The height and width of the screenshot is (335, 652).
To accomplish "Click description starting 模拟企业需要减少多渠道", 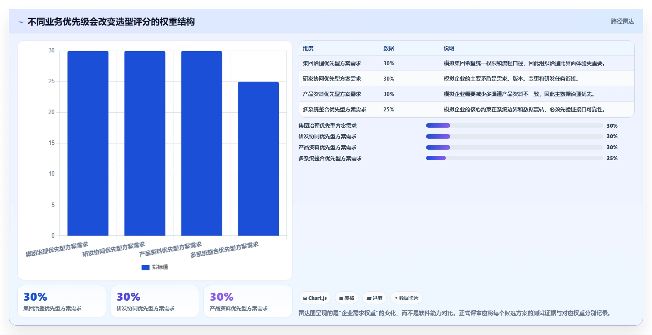I will click(519, 94).
